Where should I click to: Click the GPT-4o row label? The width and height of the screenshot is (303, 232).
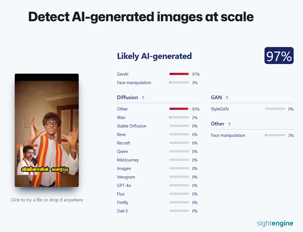pos(124,185)
